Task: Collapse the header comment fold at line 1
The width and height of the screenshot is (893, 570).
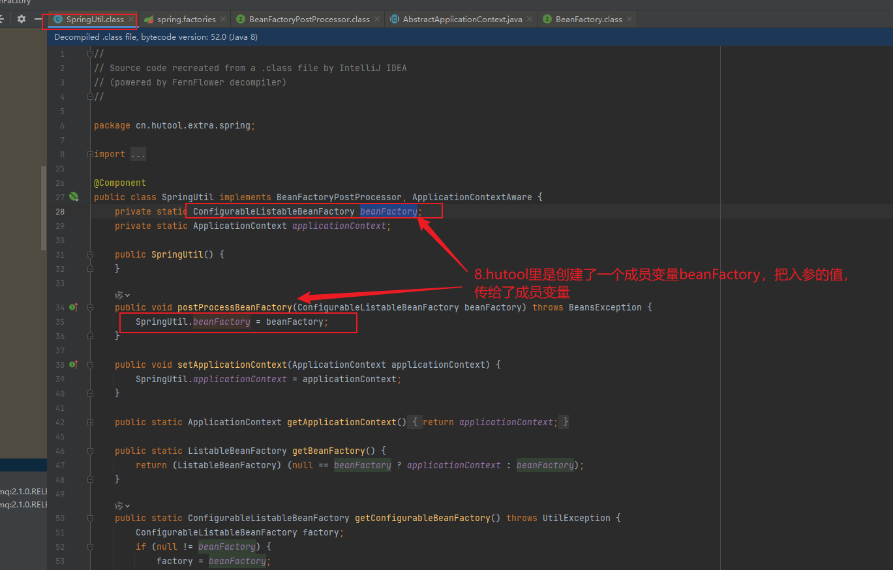Action: [90, 53]
